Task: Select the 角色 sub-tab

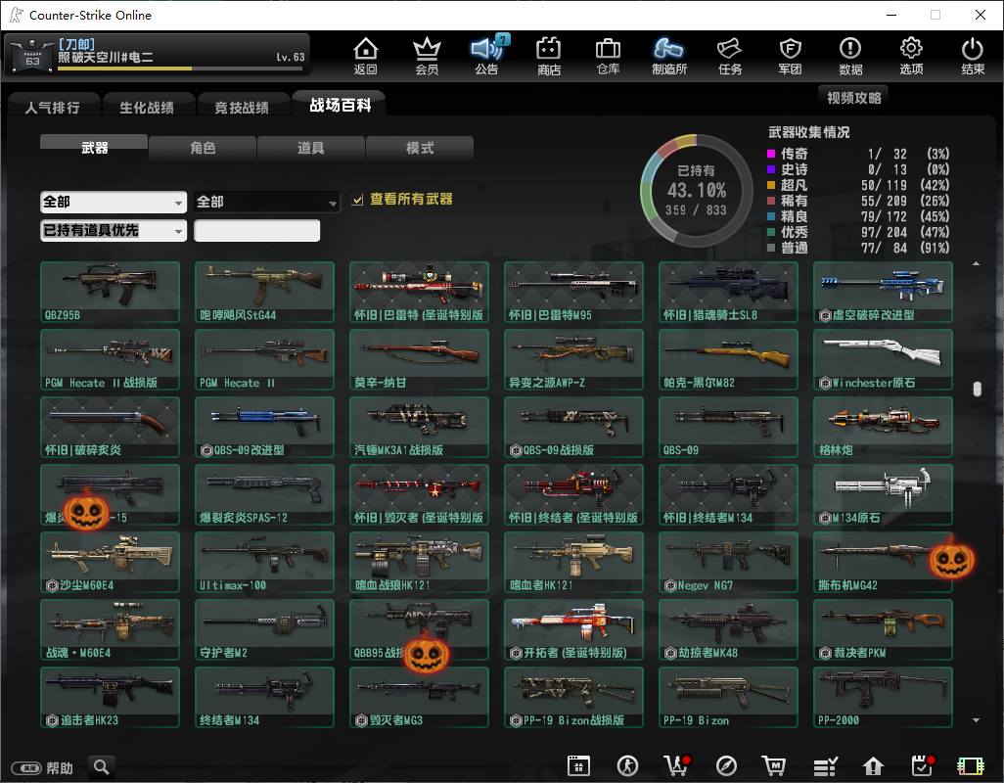Action: [203, 148]
